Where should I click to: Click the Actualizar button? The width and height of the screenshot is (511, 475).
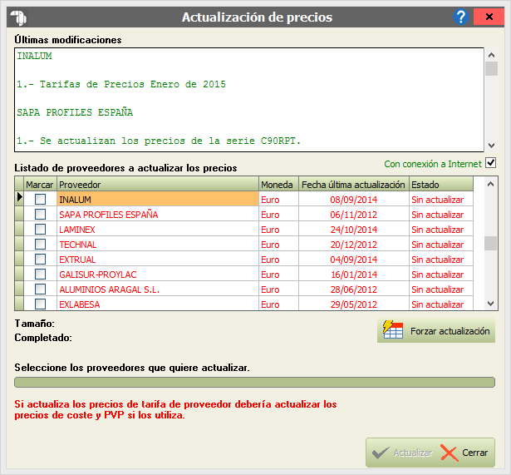click(402, 453)
